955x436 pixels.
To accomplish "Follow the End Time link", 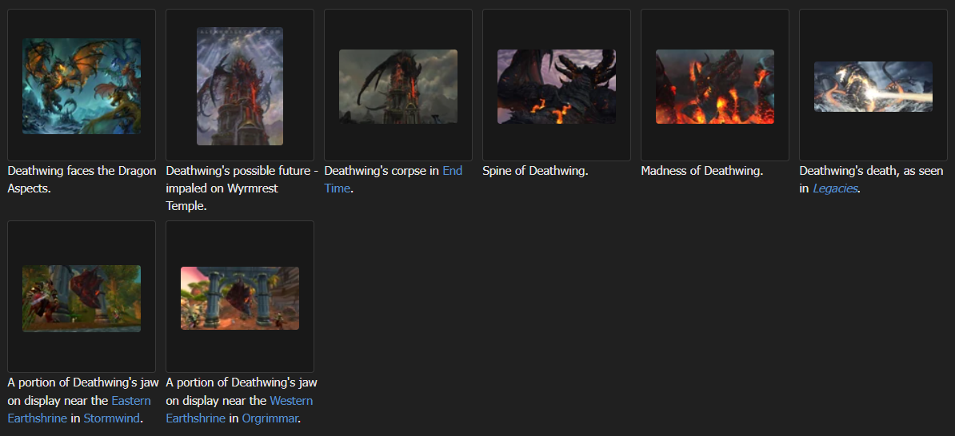I will (393, 180).
